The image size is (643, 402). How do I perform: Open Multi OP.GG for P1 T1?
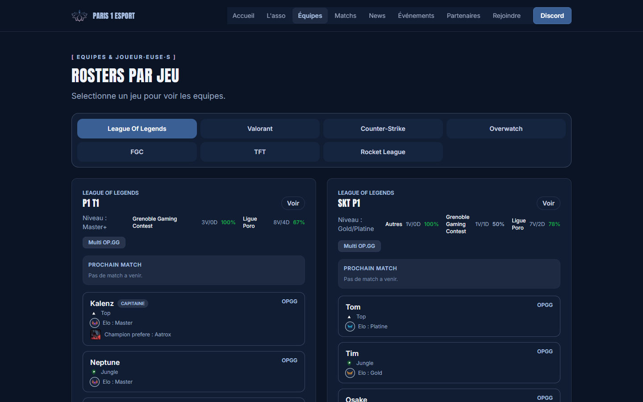click(104, 243)
